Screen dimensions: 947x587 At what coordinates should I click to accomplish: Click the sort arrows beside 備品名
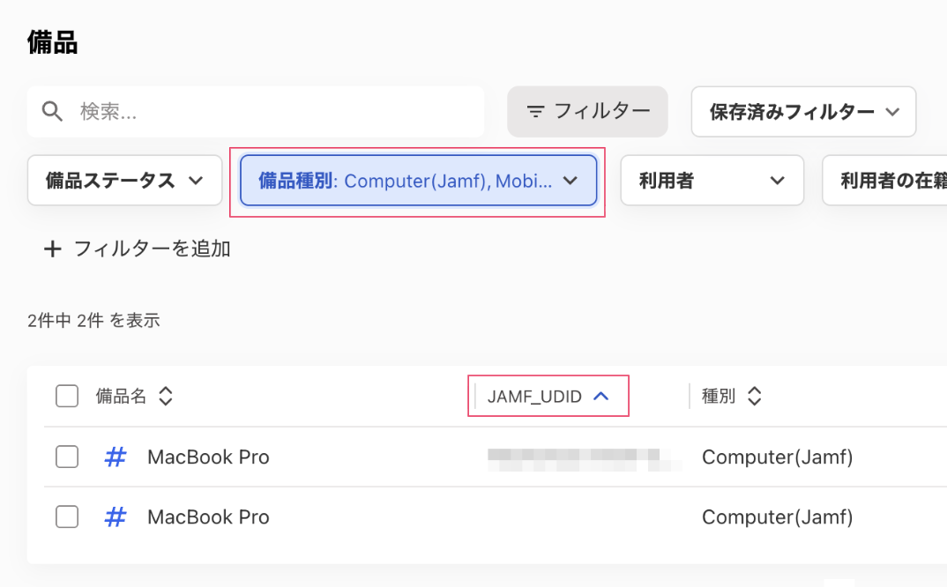[x=165, y=396]
